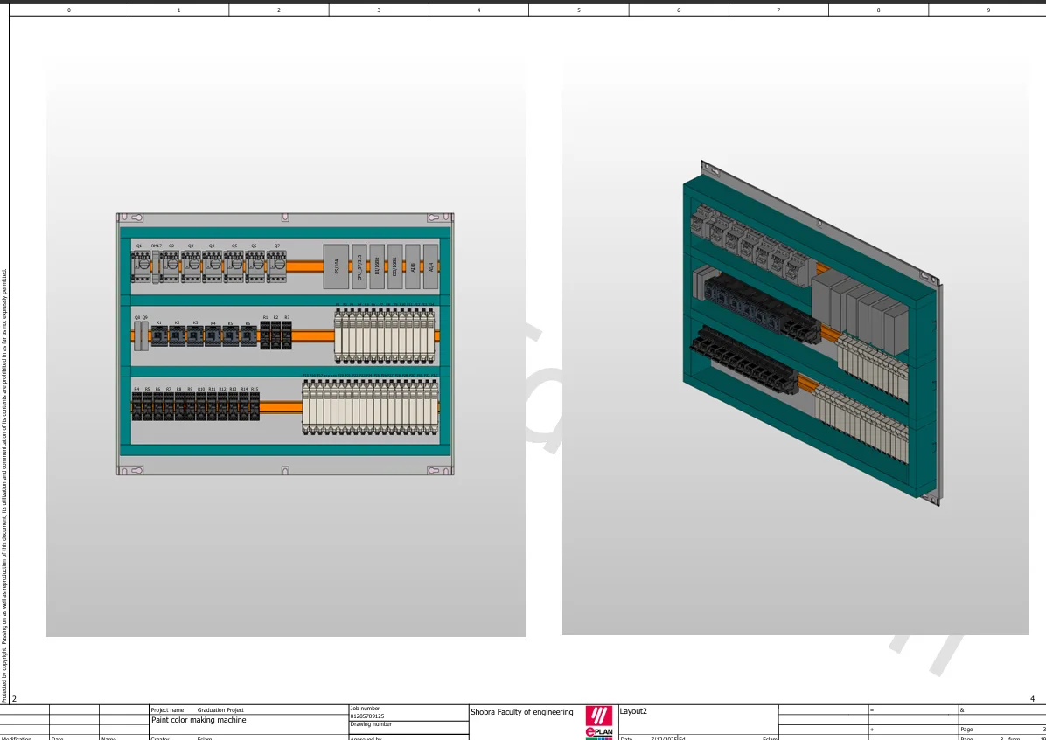
Task: Click column marker 9 in the top ruler
Action: (988, 10)
